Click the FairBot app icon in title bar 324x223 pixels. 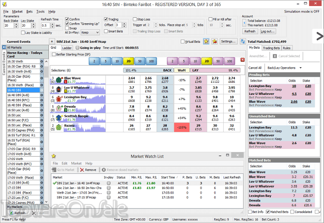click(x=4, y=4)
